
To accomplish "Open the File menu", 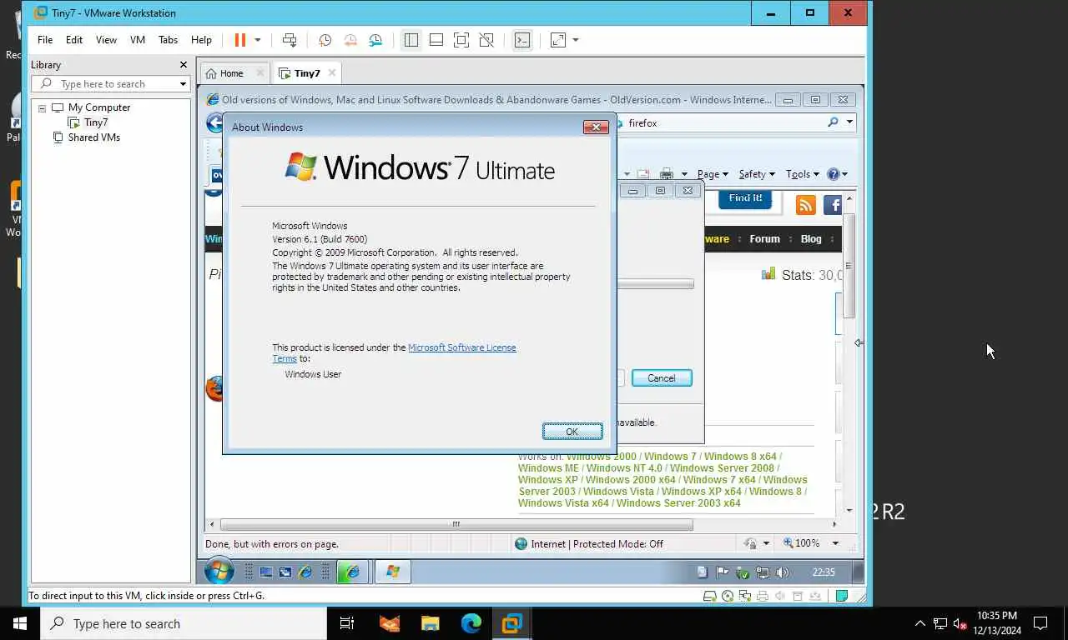I will tap(45, 40).
